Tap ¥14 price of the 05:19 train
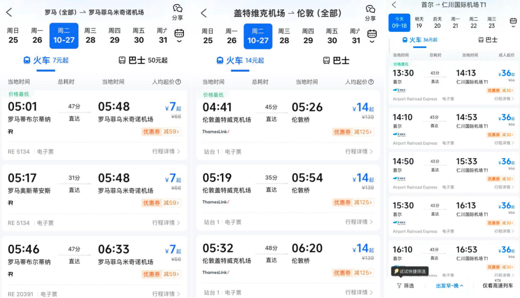 363,178
